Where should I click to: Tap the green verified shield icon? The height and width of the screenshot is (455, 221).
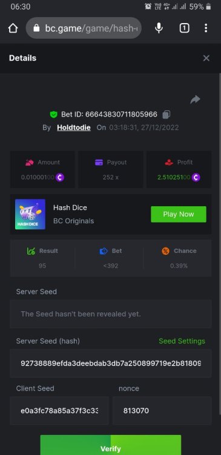tap(53, 114)
